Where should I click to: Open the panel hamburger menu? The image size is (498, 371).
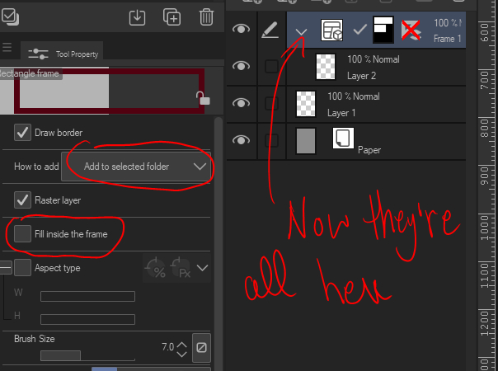7,48
